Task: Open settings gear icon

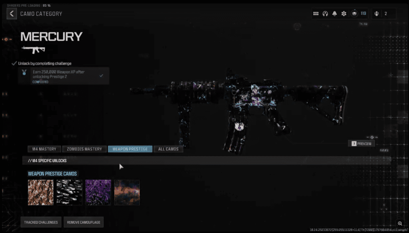Action: (x=344, y=14)
